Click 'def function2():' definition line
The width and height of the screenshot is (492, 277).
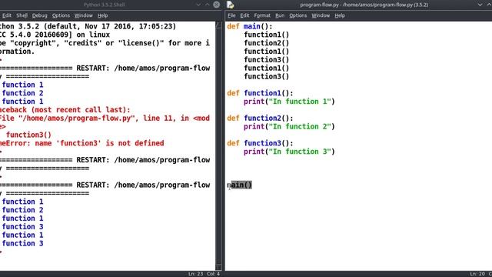point(260,118)
